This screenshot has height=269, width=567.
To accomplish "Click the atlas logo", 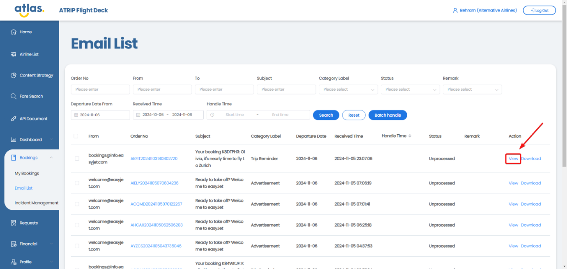I will pos(29,10).
